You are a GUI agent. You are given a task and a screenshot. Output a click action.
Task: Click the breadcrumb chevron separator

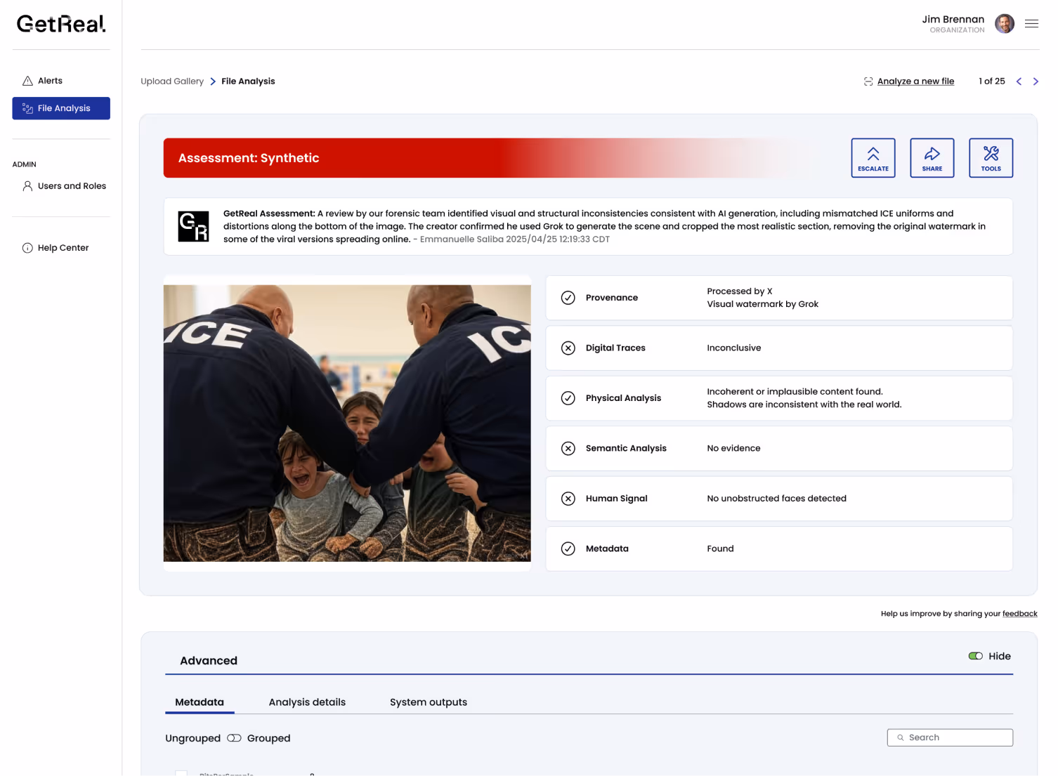pos(213,81)
